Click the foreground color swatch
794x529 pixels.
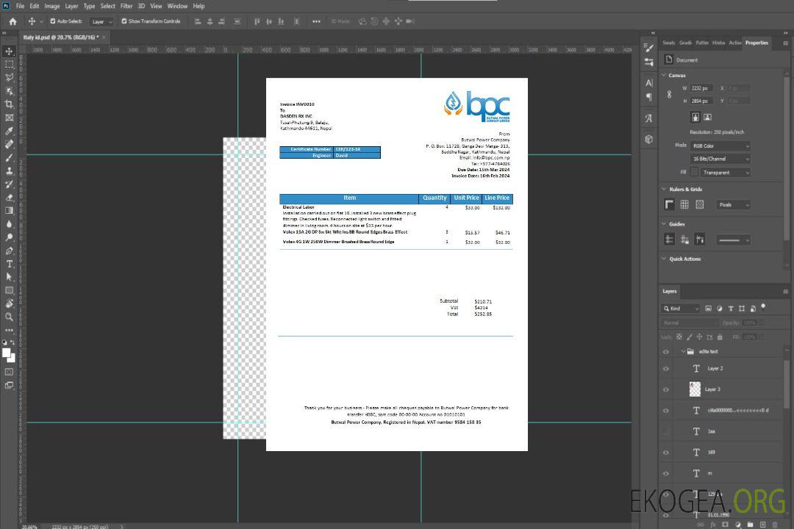(x=7, y=353)
